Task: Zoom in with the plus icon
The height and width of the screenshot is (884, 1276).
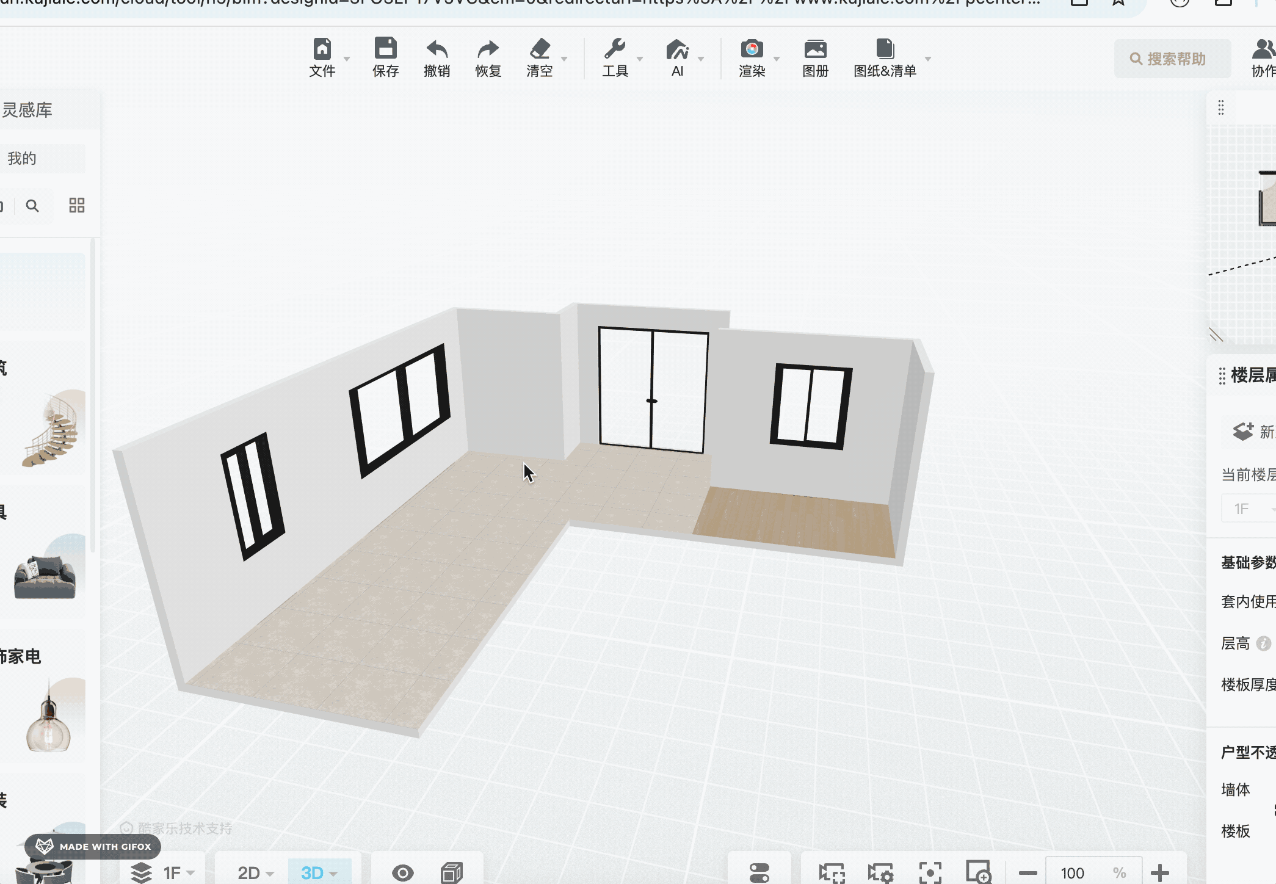Action: coord(1160,873)
